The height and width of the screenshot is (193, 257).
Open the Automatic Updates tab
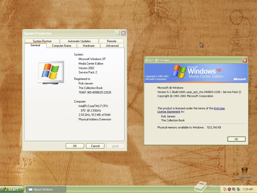pyautogui.click(x=79, y=41)
